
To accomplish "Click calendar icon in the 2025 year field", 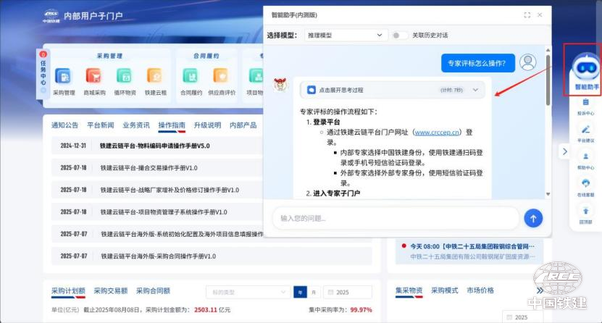I will pos(330,293).
